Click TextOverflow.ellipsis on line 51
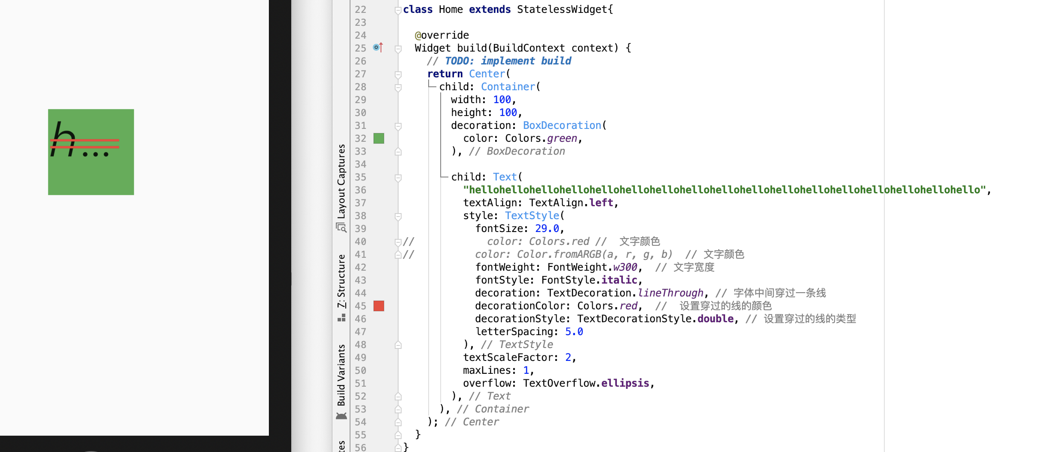This screenshot has width=1054, height=452. 586,383
